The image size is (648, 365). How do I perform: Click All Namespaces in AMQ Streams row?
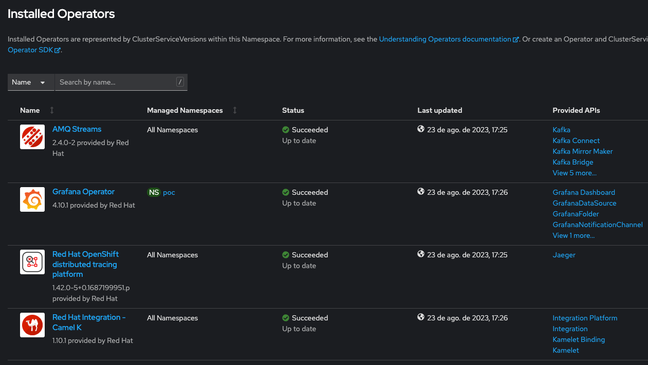click(x=172, y=130)
